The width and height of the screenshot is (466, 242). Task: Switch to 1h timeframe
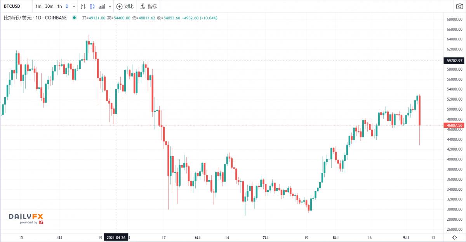coord(59,6)
